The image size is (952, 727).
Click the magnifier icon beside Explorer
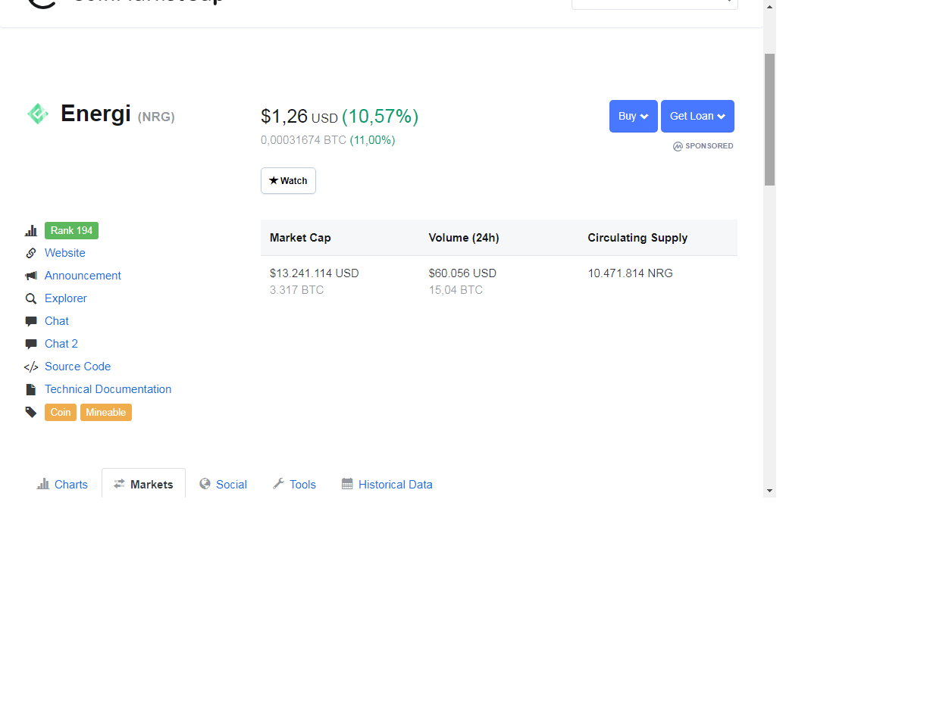point(31,298)
